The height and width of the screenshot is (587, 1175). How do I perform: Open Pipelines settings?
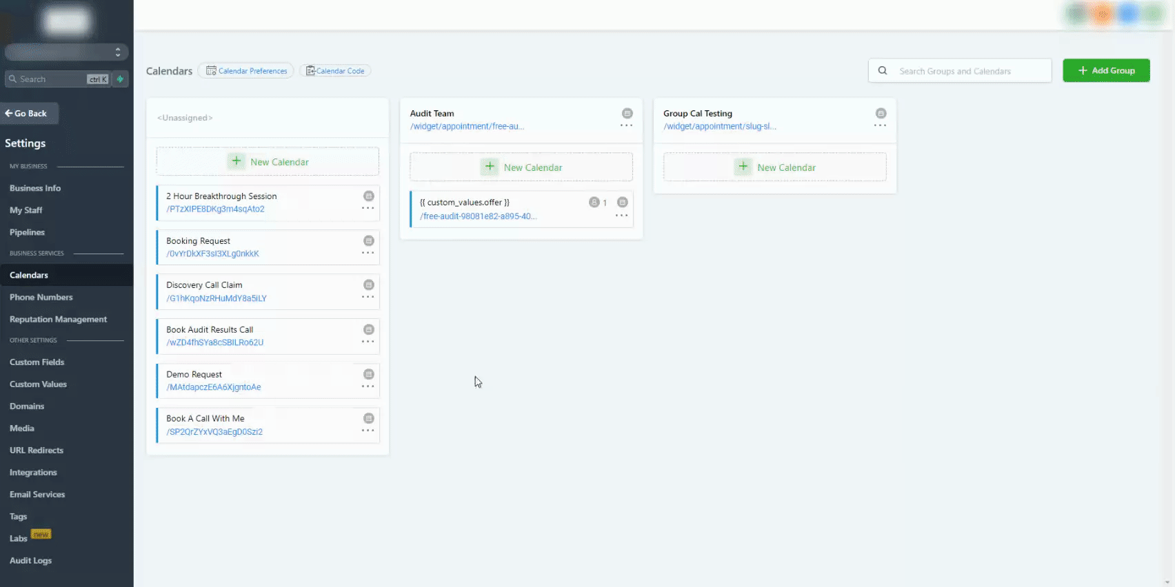(27, 232)
